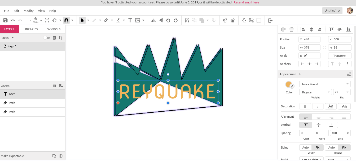Screen dimensions: 356x162
Task: Open the File menu
Action: [x=6, y=11]
